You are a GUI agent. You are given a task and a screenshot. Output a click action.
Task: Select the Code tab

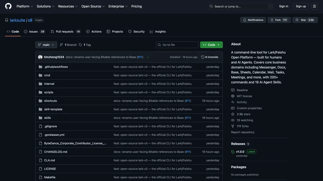tap(13, 31)
